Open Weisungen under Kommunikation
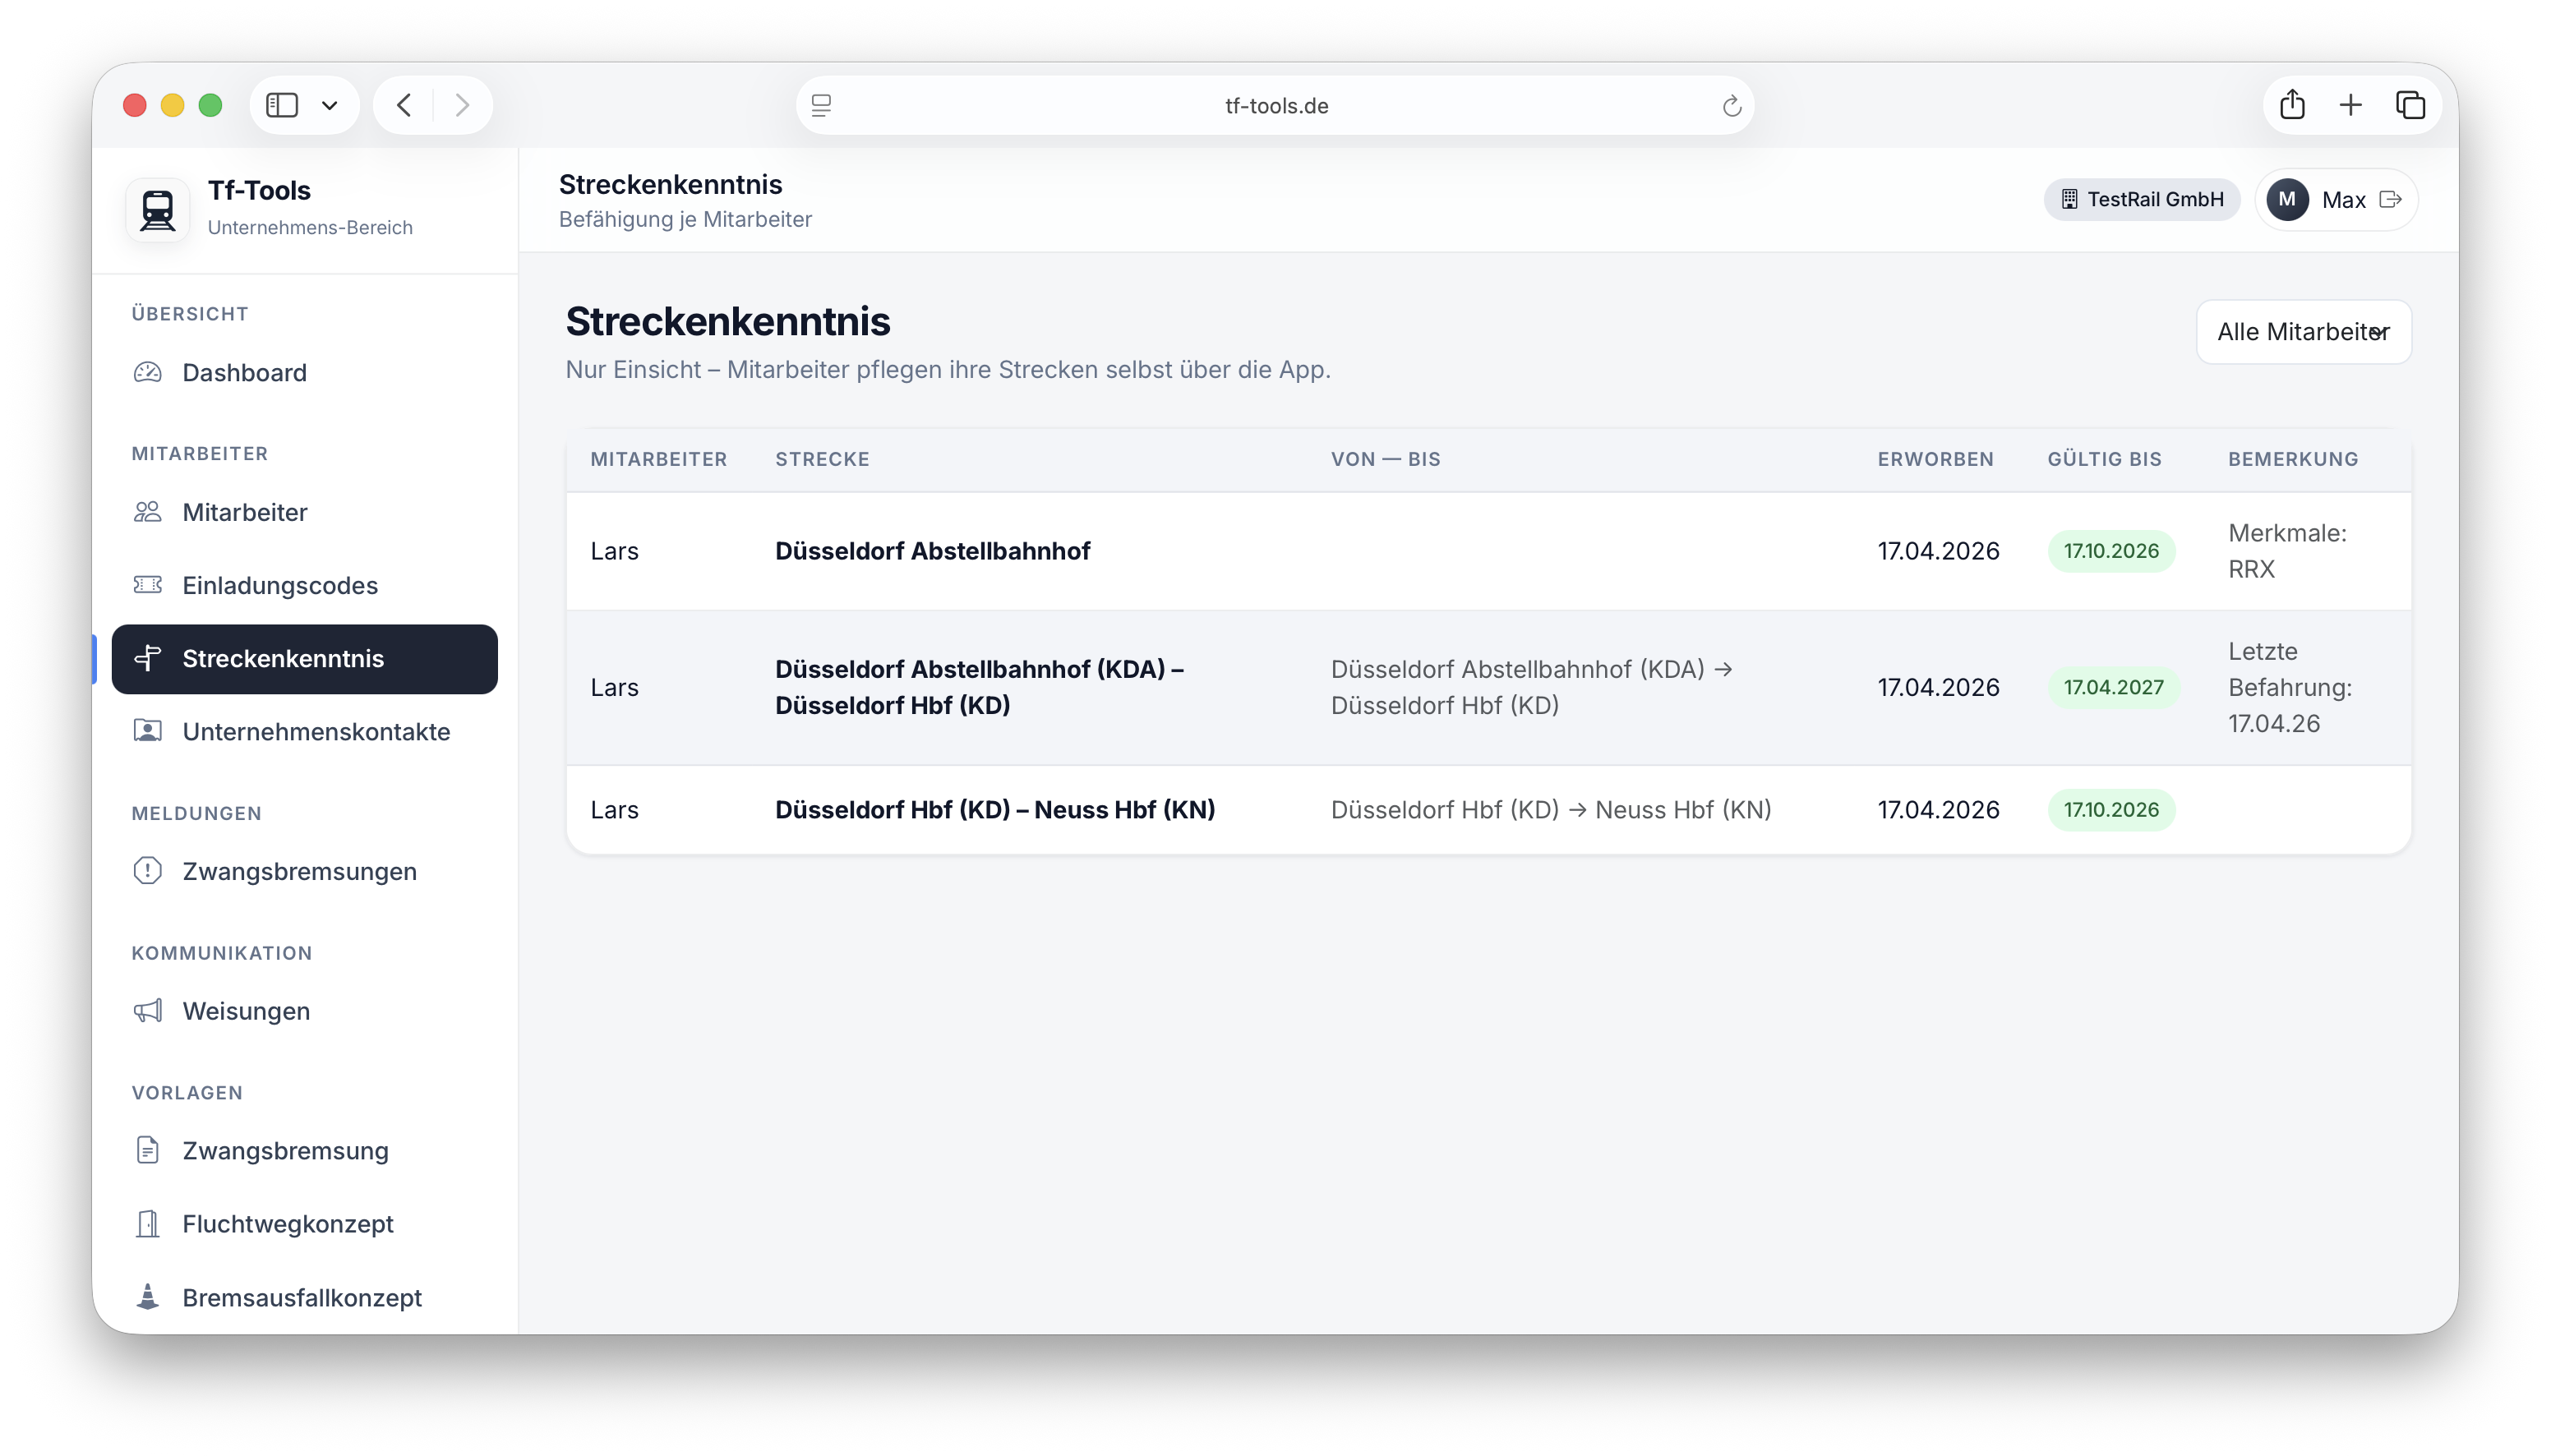Image resolution: width=2551 pixels, height=1456 pixels. (x=246, y=1012)
